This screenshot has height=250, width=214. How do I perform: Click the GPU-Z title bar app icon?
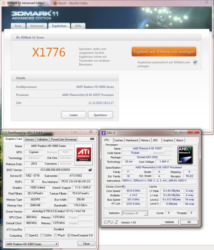5,133
